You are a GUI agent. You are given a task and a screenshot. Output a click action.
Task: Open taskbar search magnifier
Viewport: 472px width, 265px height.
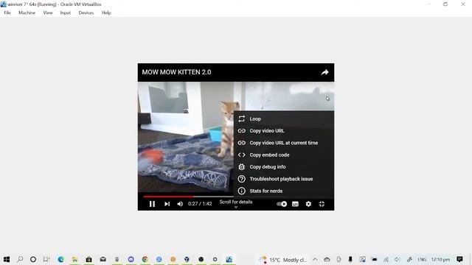[x=20, y=259]
